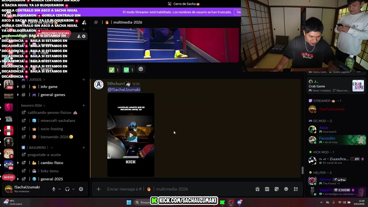Click the @!SachaUzumaki mention link

click(x=124, y=90)
